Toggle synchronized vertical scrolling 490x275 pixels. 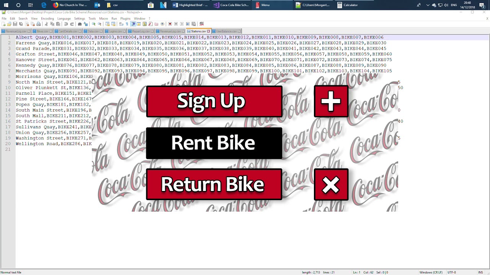click(x=107, y=24)
